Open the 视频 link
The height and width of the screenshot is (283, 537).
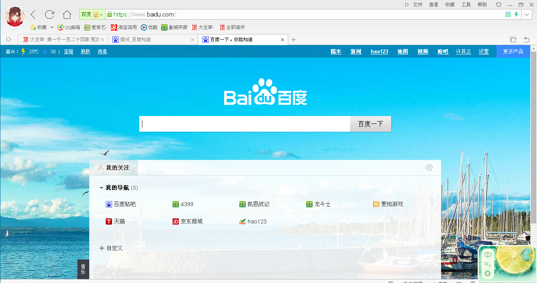click(x=423, y=51)
